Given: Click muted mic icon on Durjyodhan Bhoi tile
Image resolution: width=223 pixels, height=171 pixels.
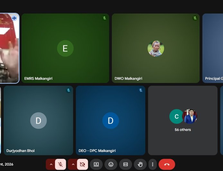Looking at the screenshot, I should [x=68, y=90].
